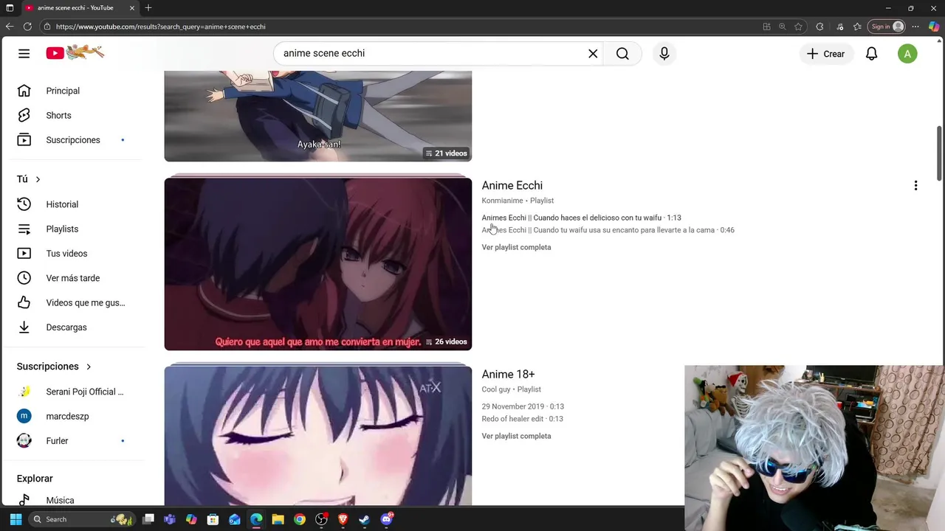Play 'Cuando haces el delicioso con tu waifu' video
945x531 pixels.
(x=581, y=218)
